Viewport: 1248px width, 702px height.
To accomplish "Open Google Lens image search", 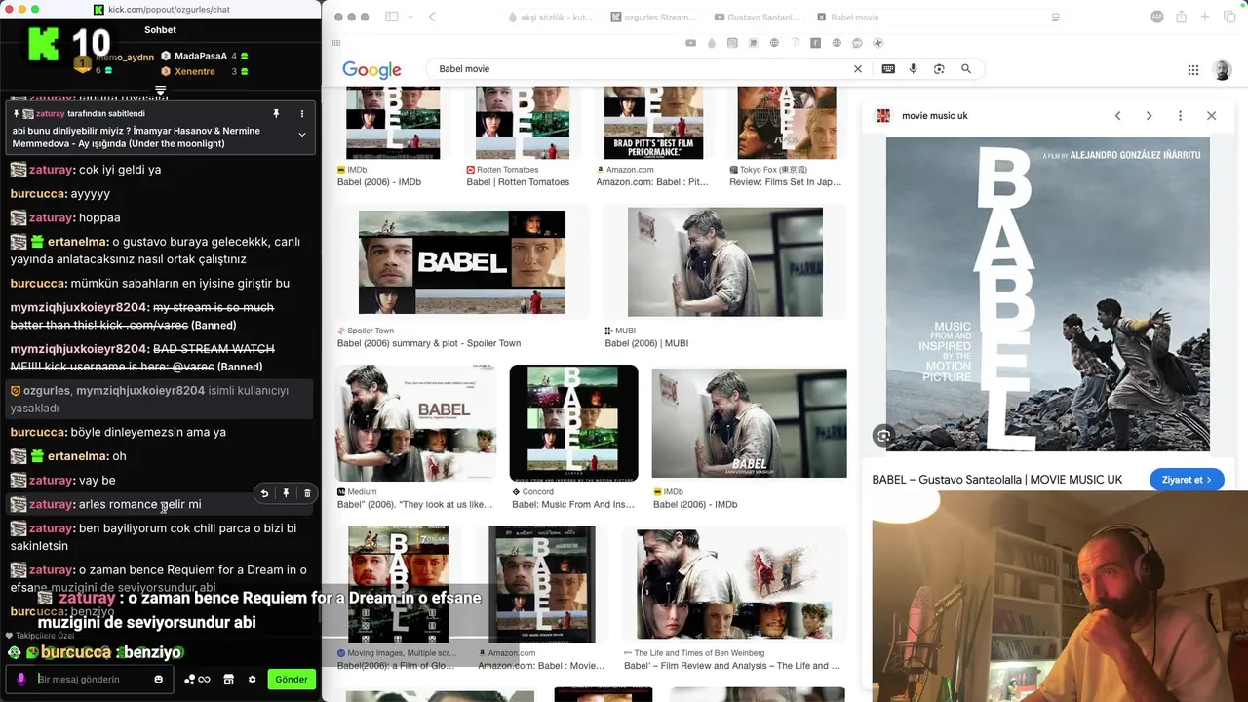I will point(939,69).
